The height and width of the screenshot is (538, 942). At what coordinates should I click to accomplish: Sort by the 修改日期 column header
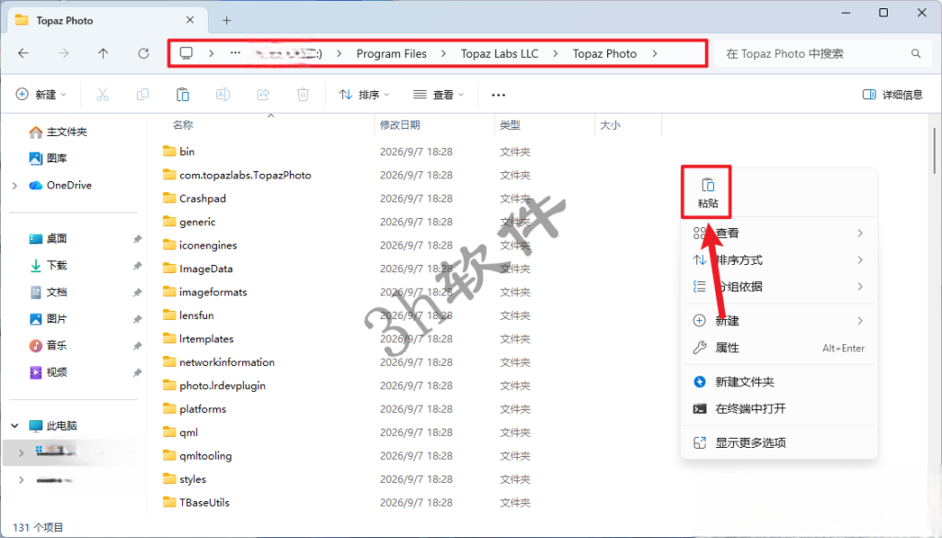pos(399,125)
